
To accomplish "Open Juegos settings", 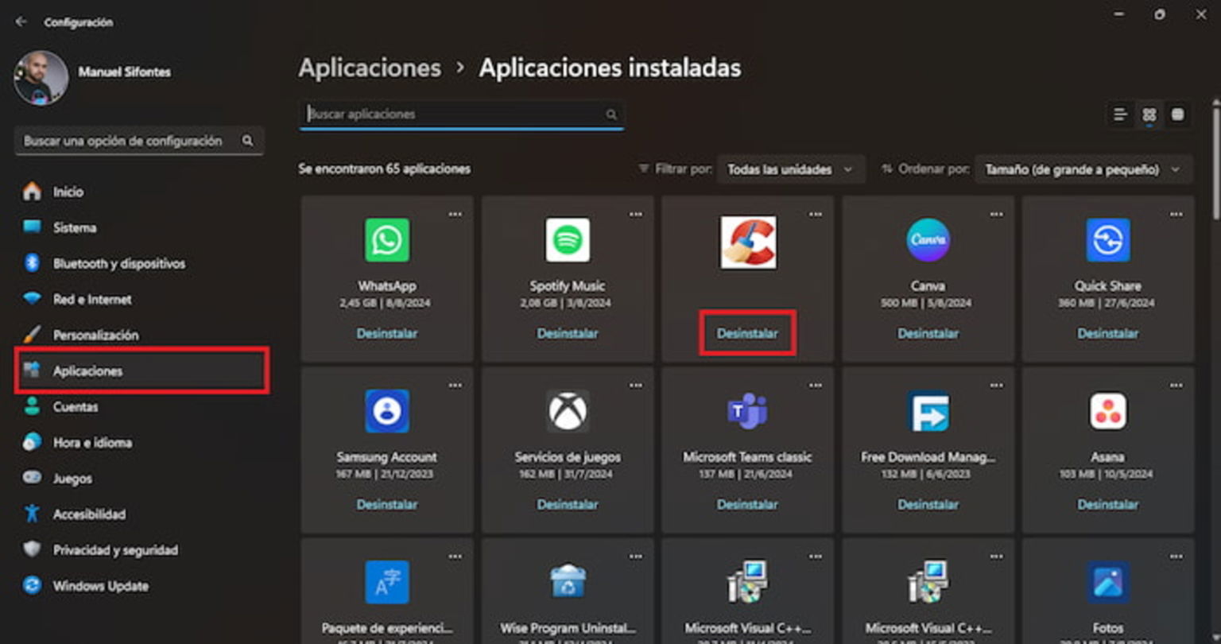I will (141, 478).
